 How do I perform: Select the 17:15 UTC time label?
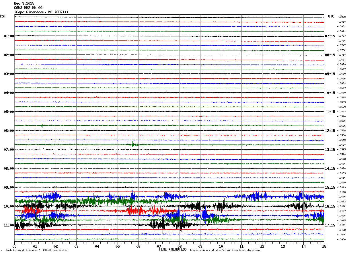pyautogui.click(x=330, y=225)
